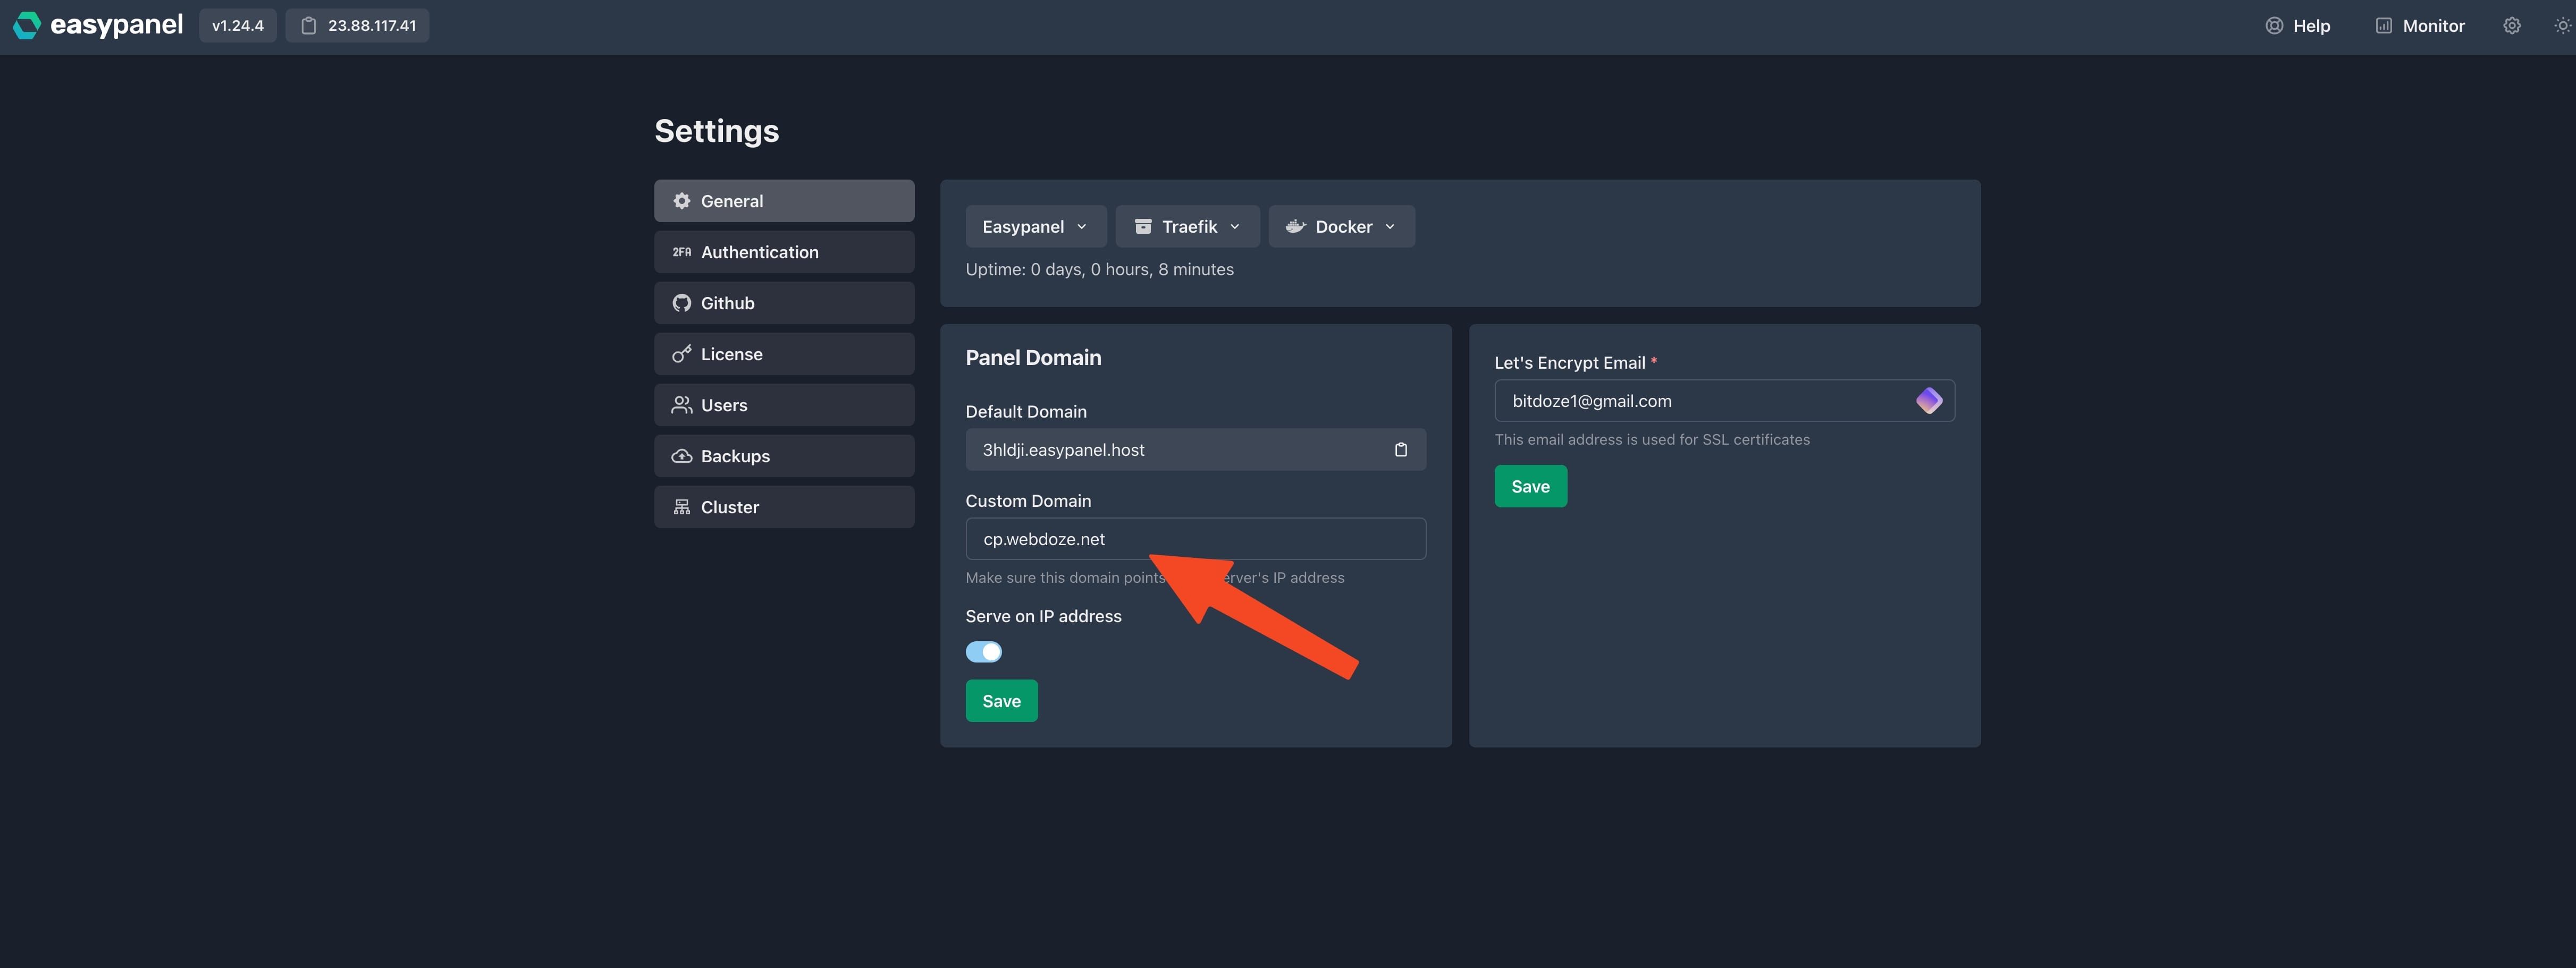Open the License settings tab
This screenshot has width=2576, height=968.
[784, 354]
